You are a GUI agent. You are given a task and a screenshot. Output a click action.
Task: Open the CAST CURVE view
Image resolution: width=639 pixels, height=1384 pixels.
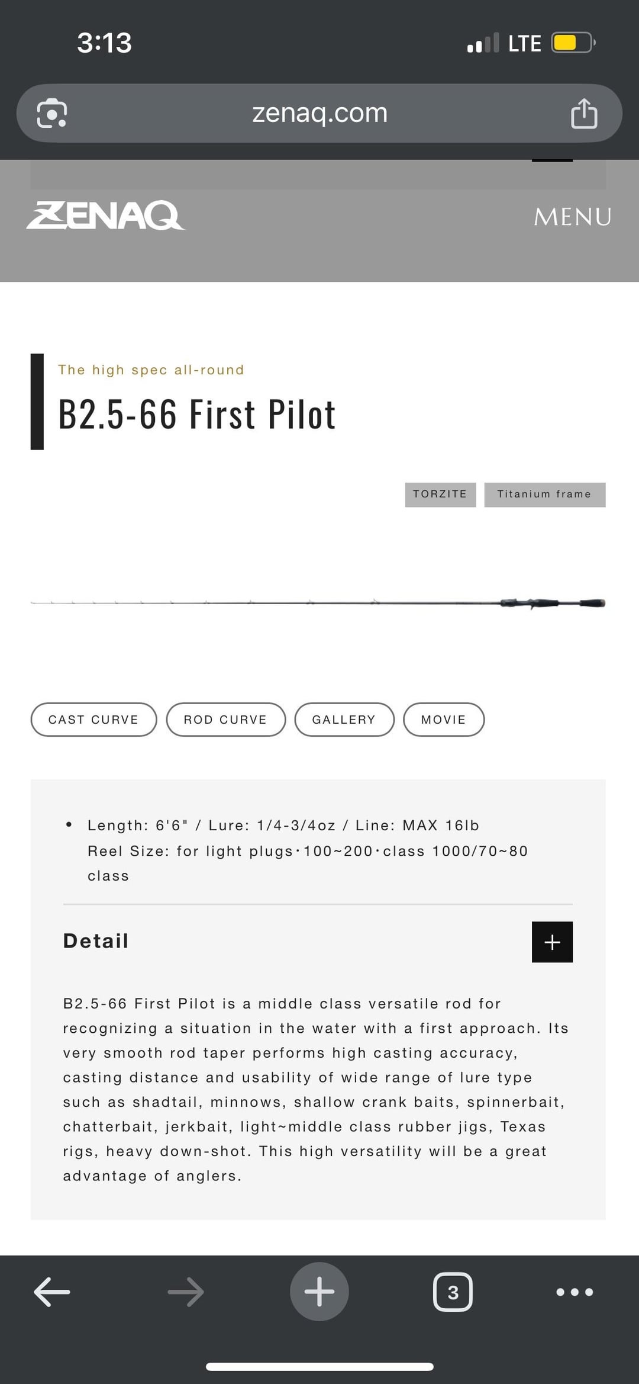tap(93, 720)
